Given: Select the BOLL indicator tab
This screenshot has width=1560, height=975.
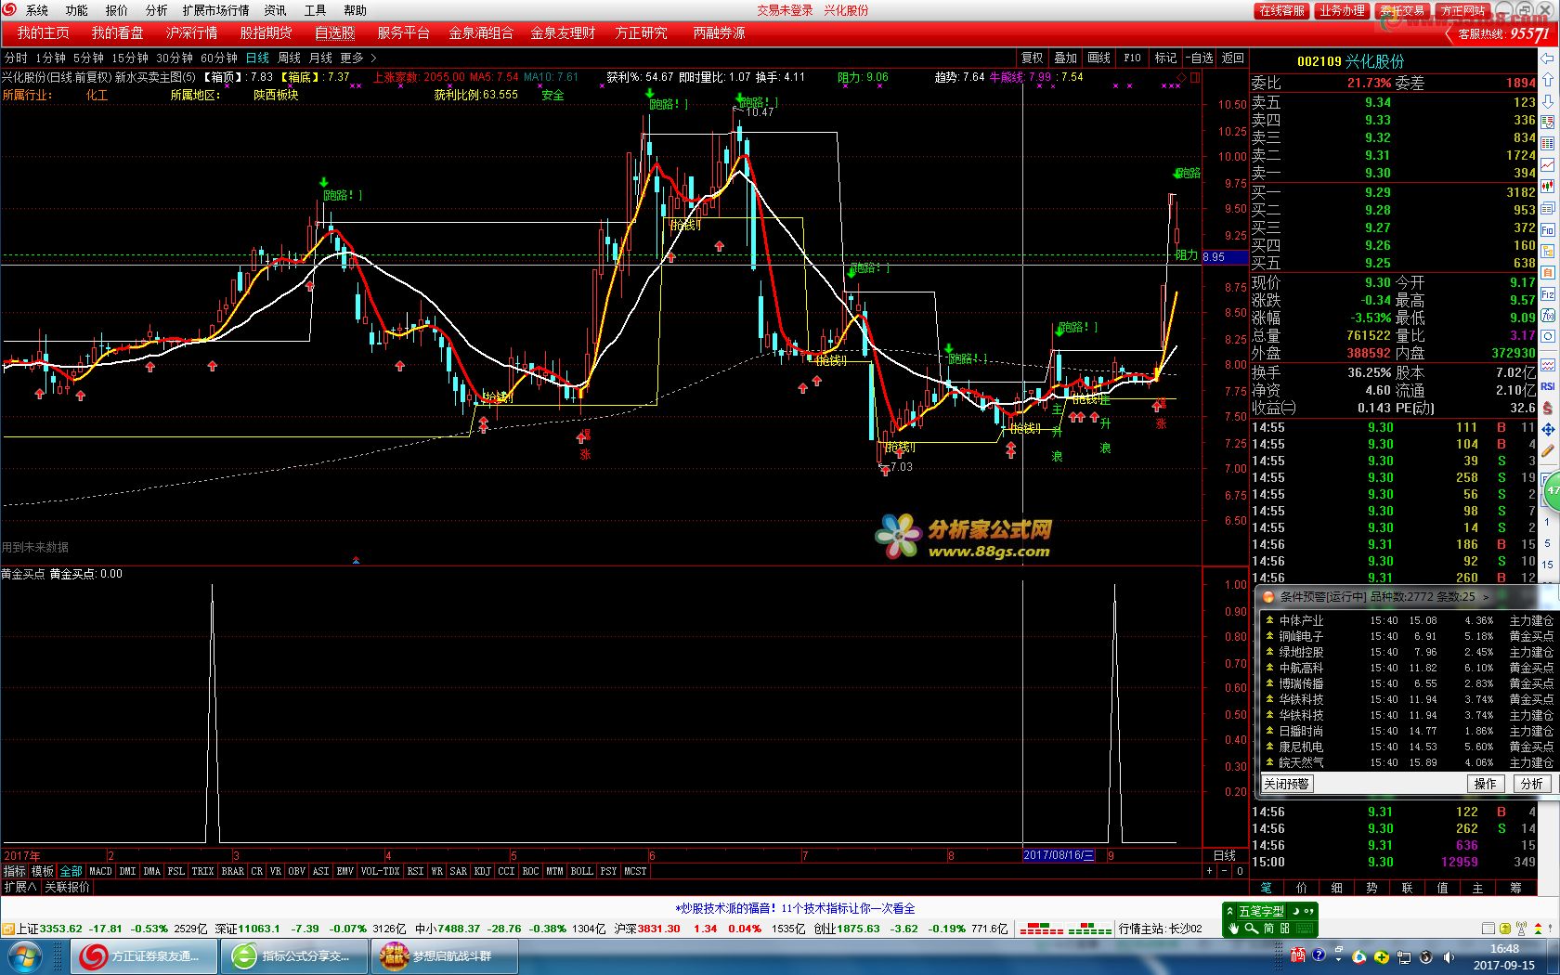Looking at the screenshot, I should (581, 871).
